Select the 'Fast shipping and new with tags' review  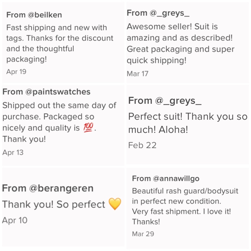pyautogui.click(x=60, y=43)
